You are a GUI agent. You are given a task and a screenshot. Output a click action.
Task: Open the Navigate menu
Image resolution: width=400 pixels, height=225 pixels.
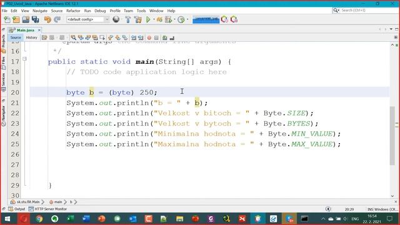[x=40, y=11]
